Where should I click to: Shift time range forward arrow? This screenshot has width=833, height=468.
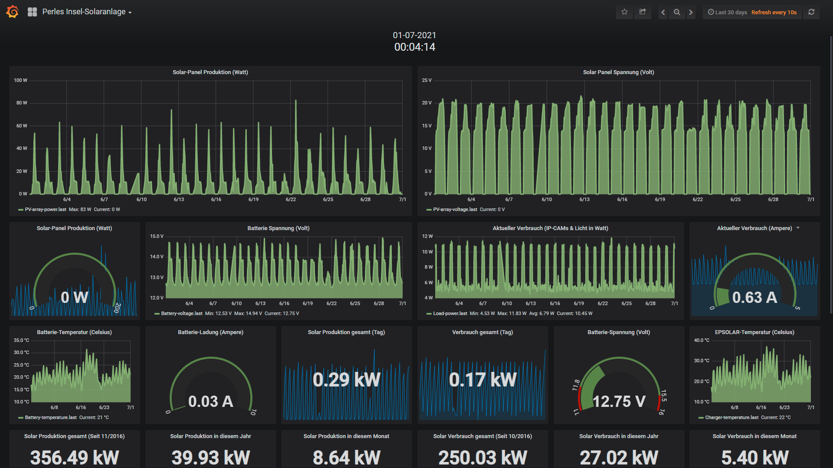(x=691, y=12)
